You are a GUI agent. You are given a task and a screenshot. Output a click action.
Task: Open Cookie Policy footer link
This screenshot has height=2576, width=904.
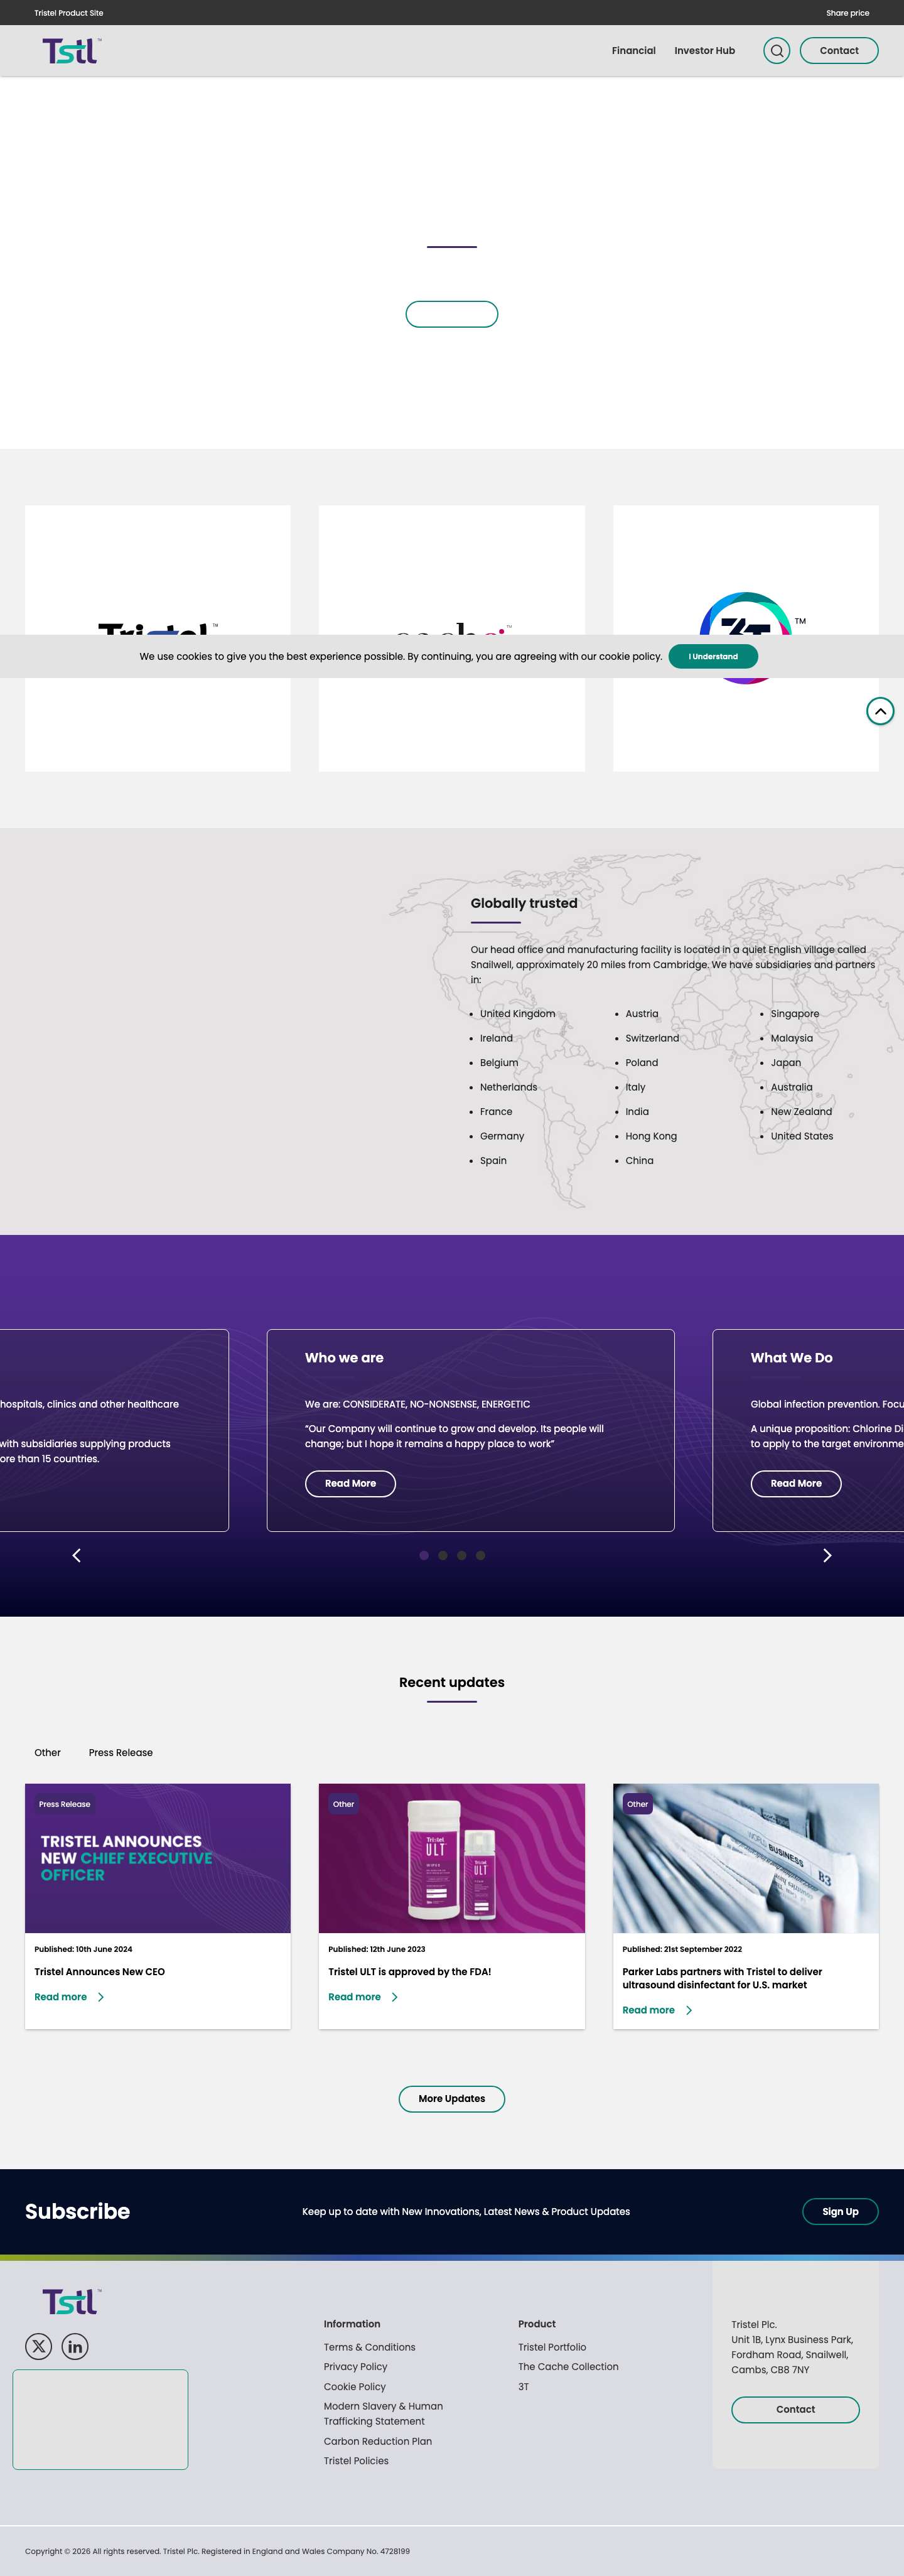click(355, 2387)
